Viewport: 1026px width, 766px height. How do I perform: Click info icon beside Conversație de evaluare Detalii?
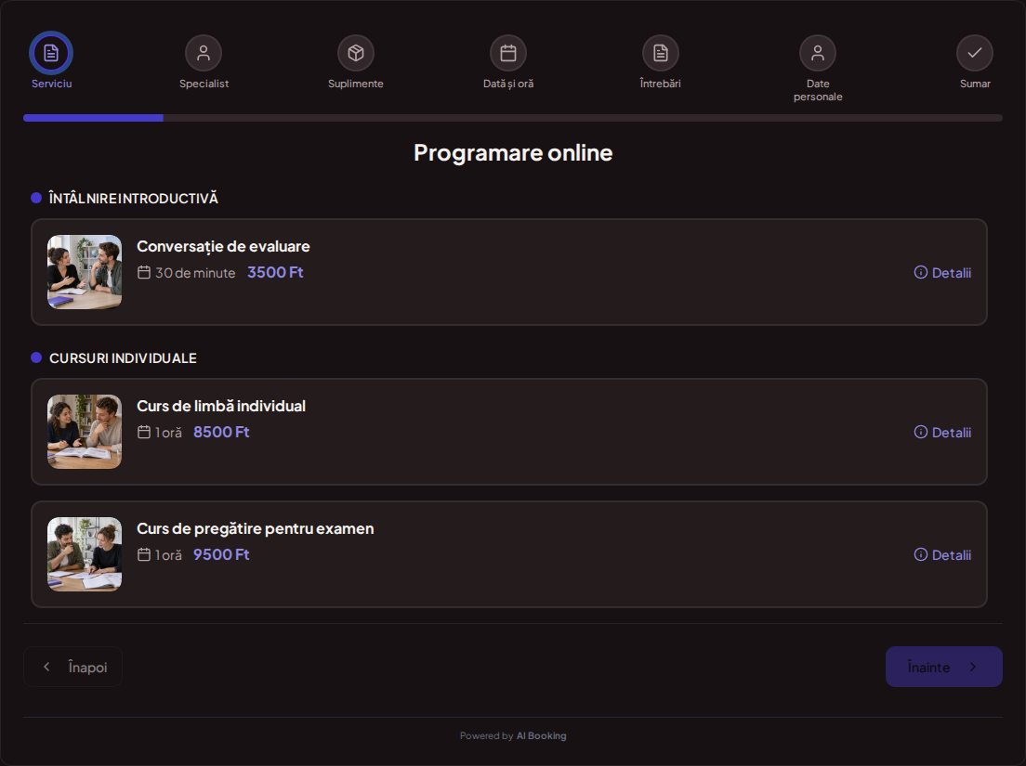[x=921, y=273]
